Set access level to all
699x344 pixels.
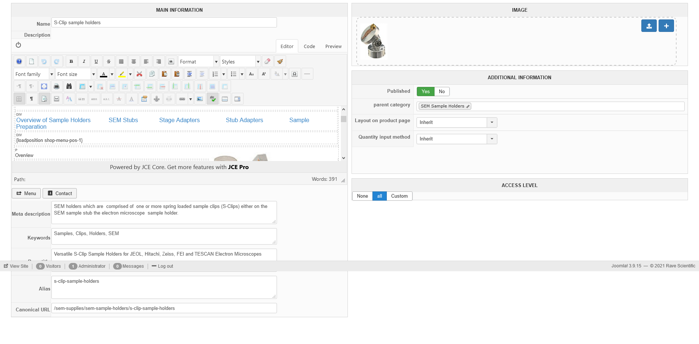[380, 196]
